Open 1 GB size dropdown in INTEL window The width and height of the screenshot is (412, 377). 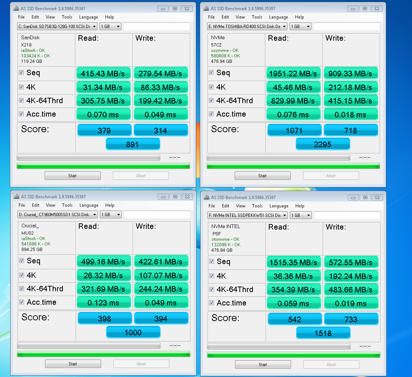[x=300, y=215]
